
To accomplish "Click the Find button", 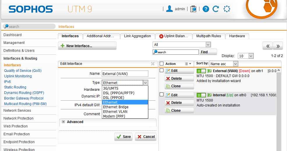I will [x=208, y=52].
